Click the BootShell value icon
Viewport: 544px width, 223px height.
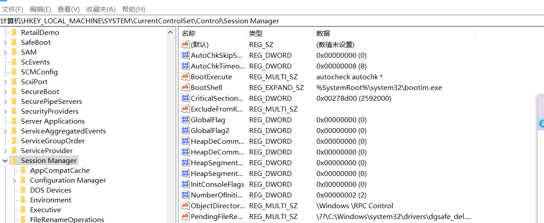[185, 87]
